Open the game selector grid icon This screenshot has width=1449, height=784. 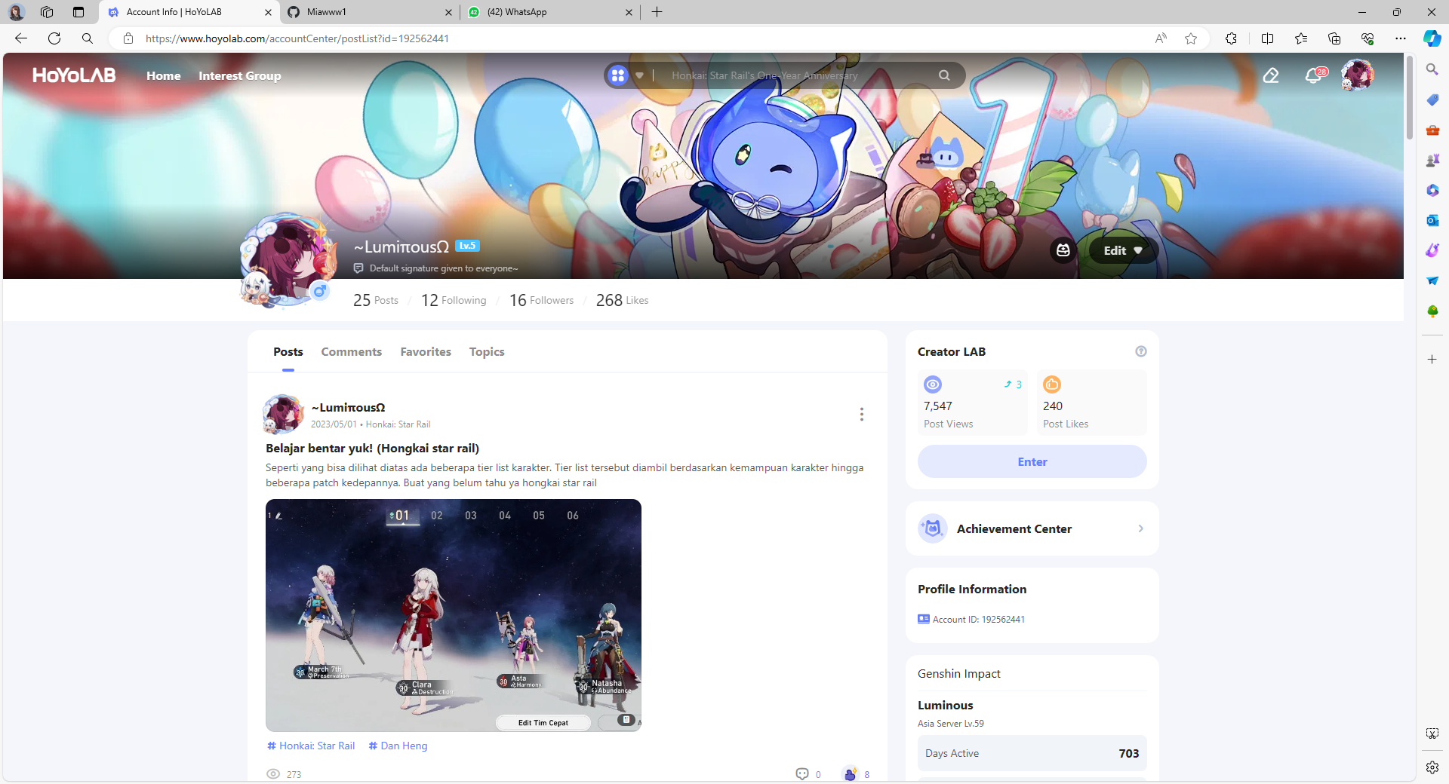pos(618,75)
